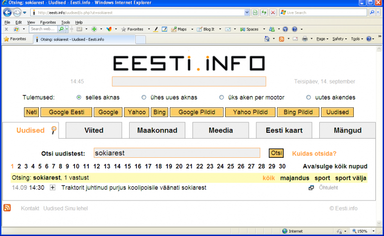Open the View menu
The image size is (384, 236).
point(31,22)
